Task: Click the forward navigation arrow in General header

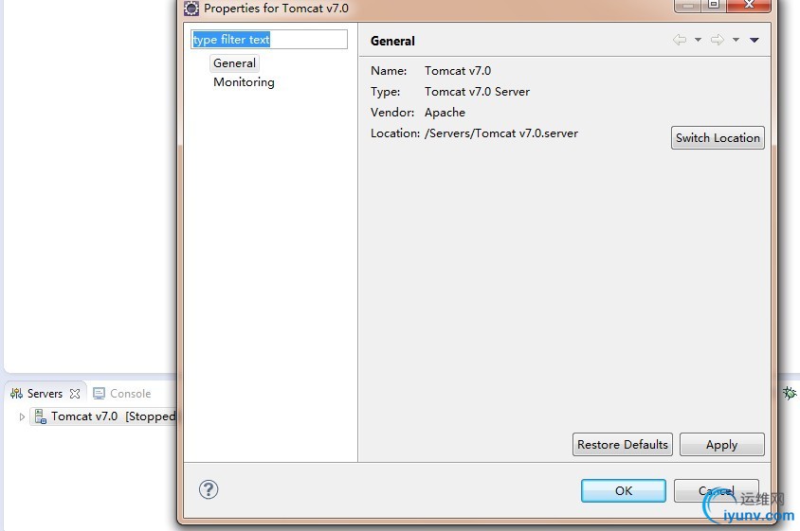Action: tap(718, 40)
